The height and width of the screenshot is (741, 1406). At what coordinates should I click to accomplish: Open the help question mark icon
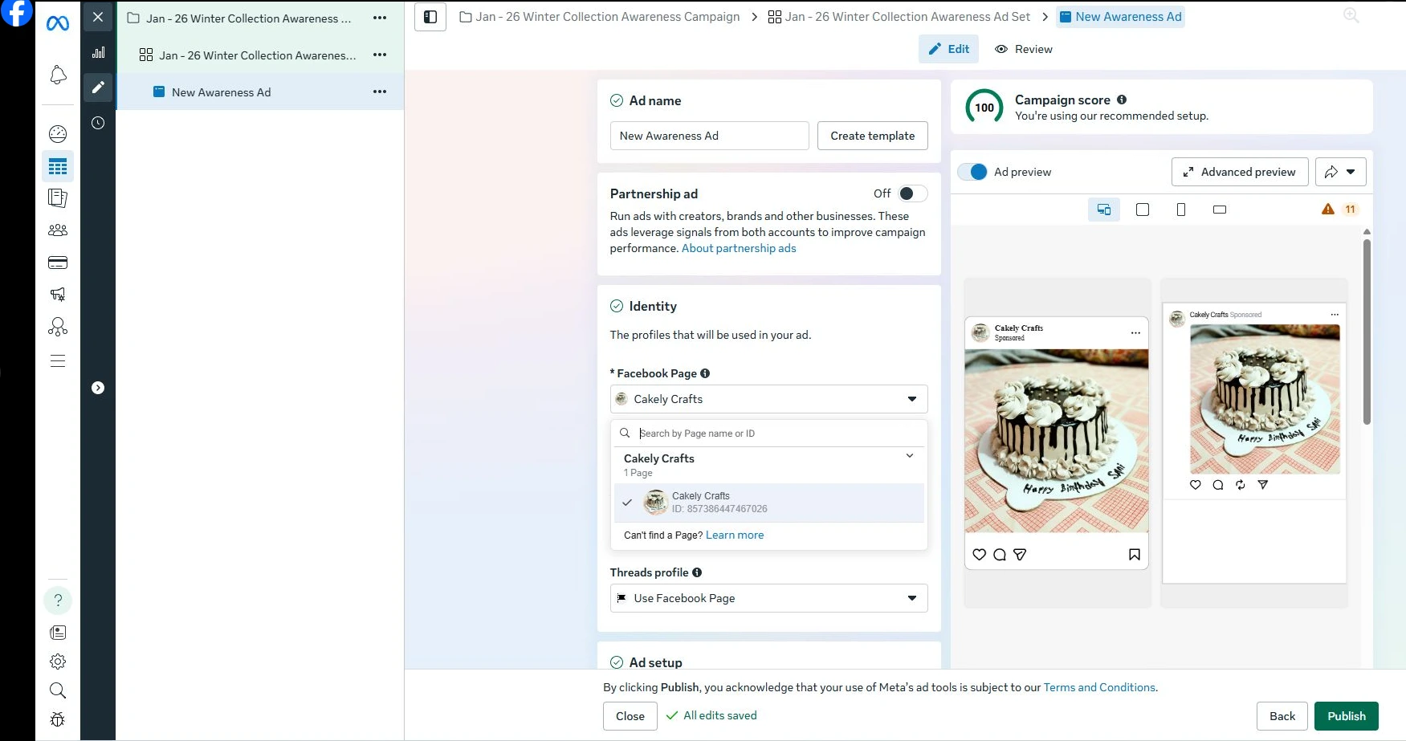click(58, 601)
